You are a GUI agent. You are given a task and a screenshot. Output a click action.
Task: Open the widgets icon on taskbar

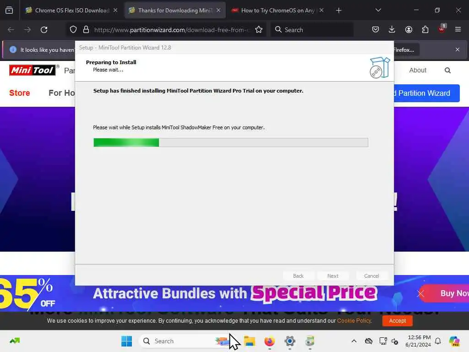click(15, 341)
